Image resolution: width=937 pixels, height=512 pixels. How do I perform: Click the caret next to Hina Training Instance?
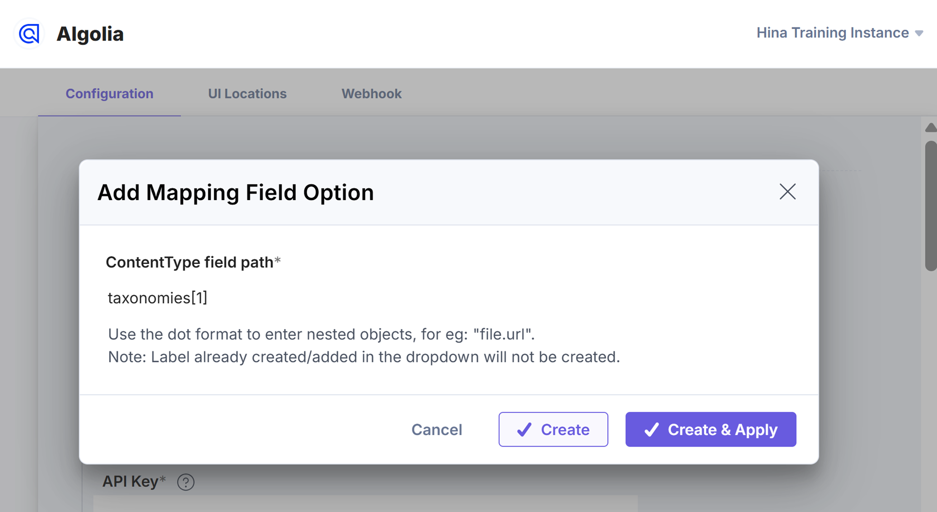919,33
